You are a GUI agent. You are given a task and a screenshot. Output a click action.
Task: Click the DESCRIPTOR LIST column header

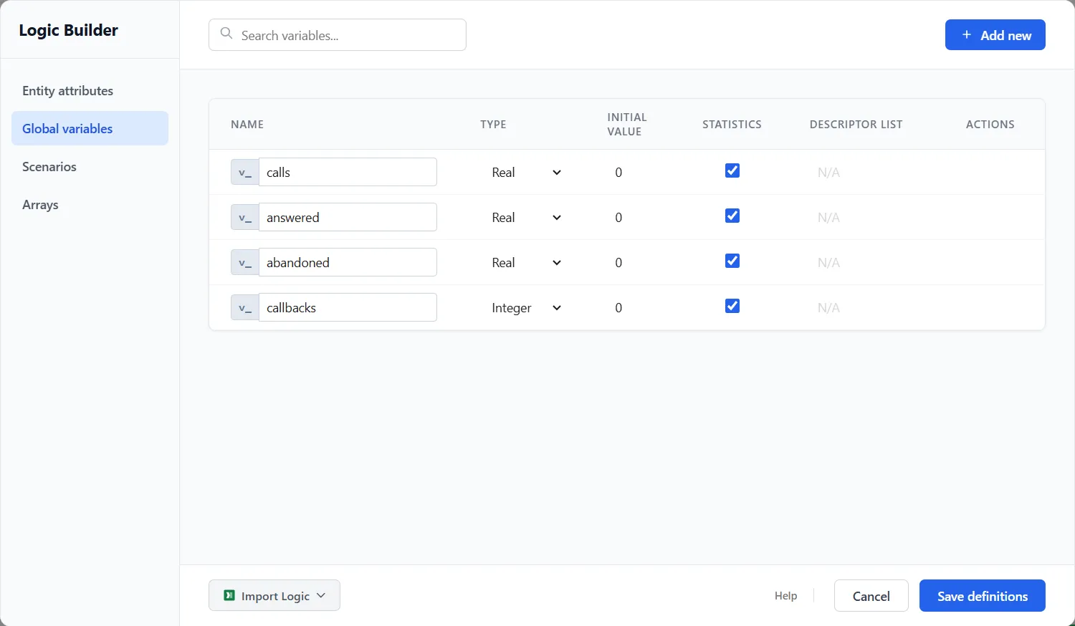pos(856,125)
